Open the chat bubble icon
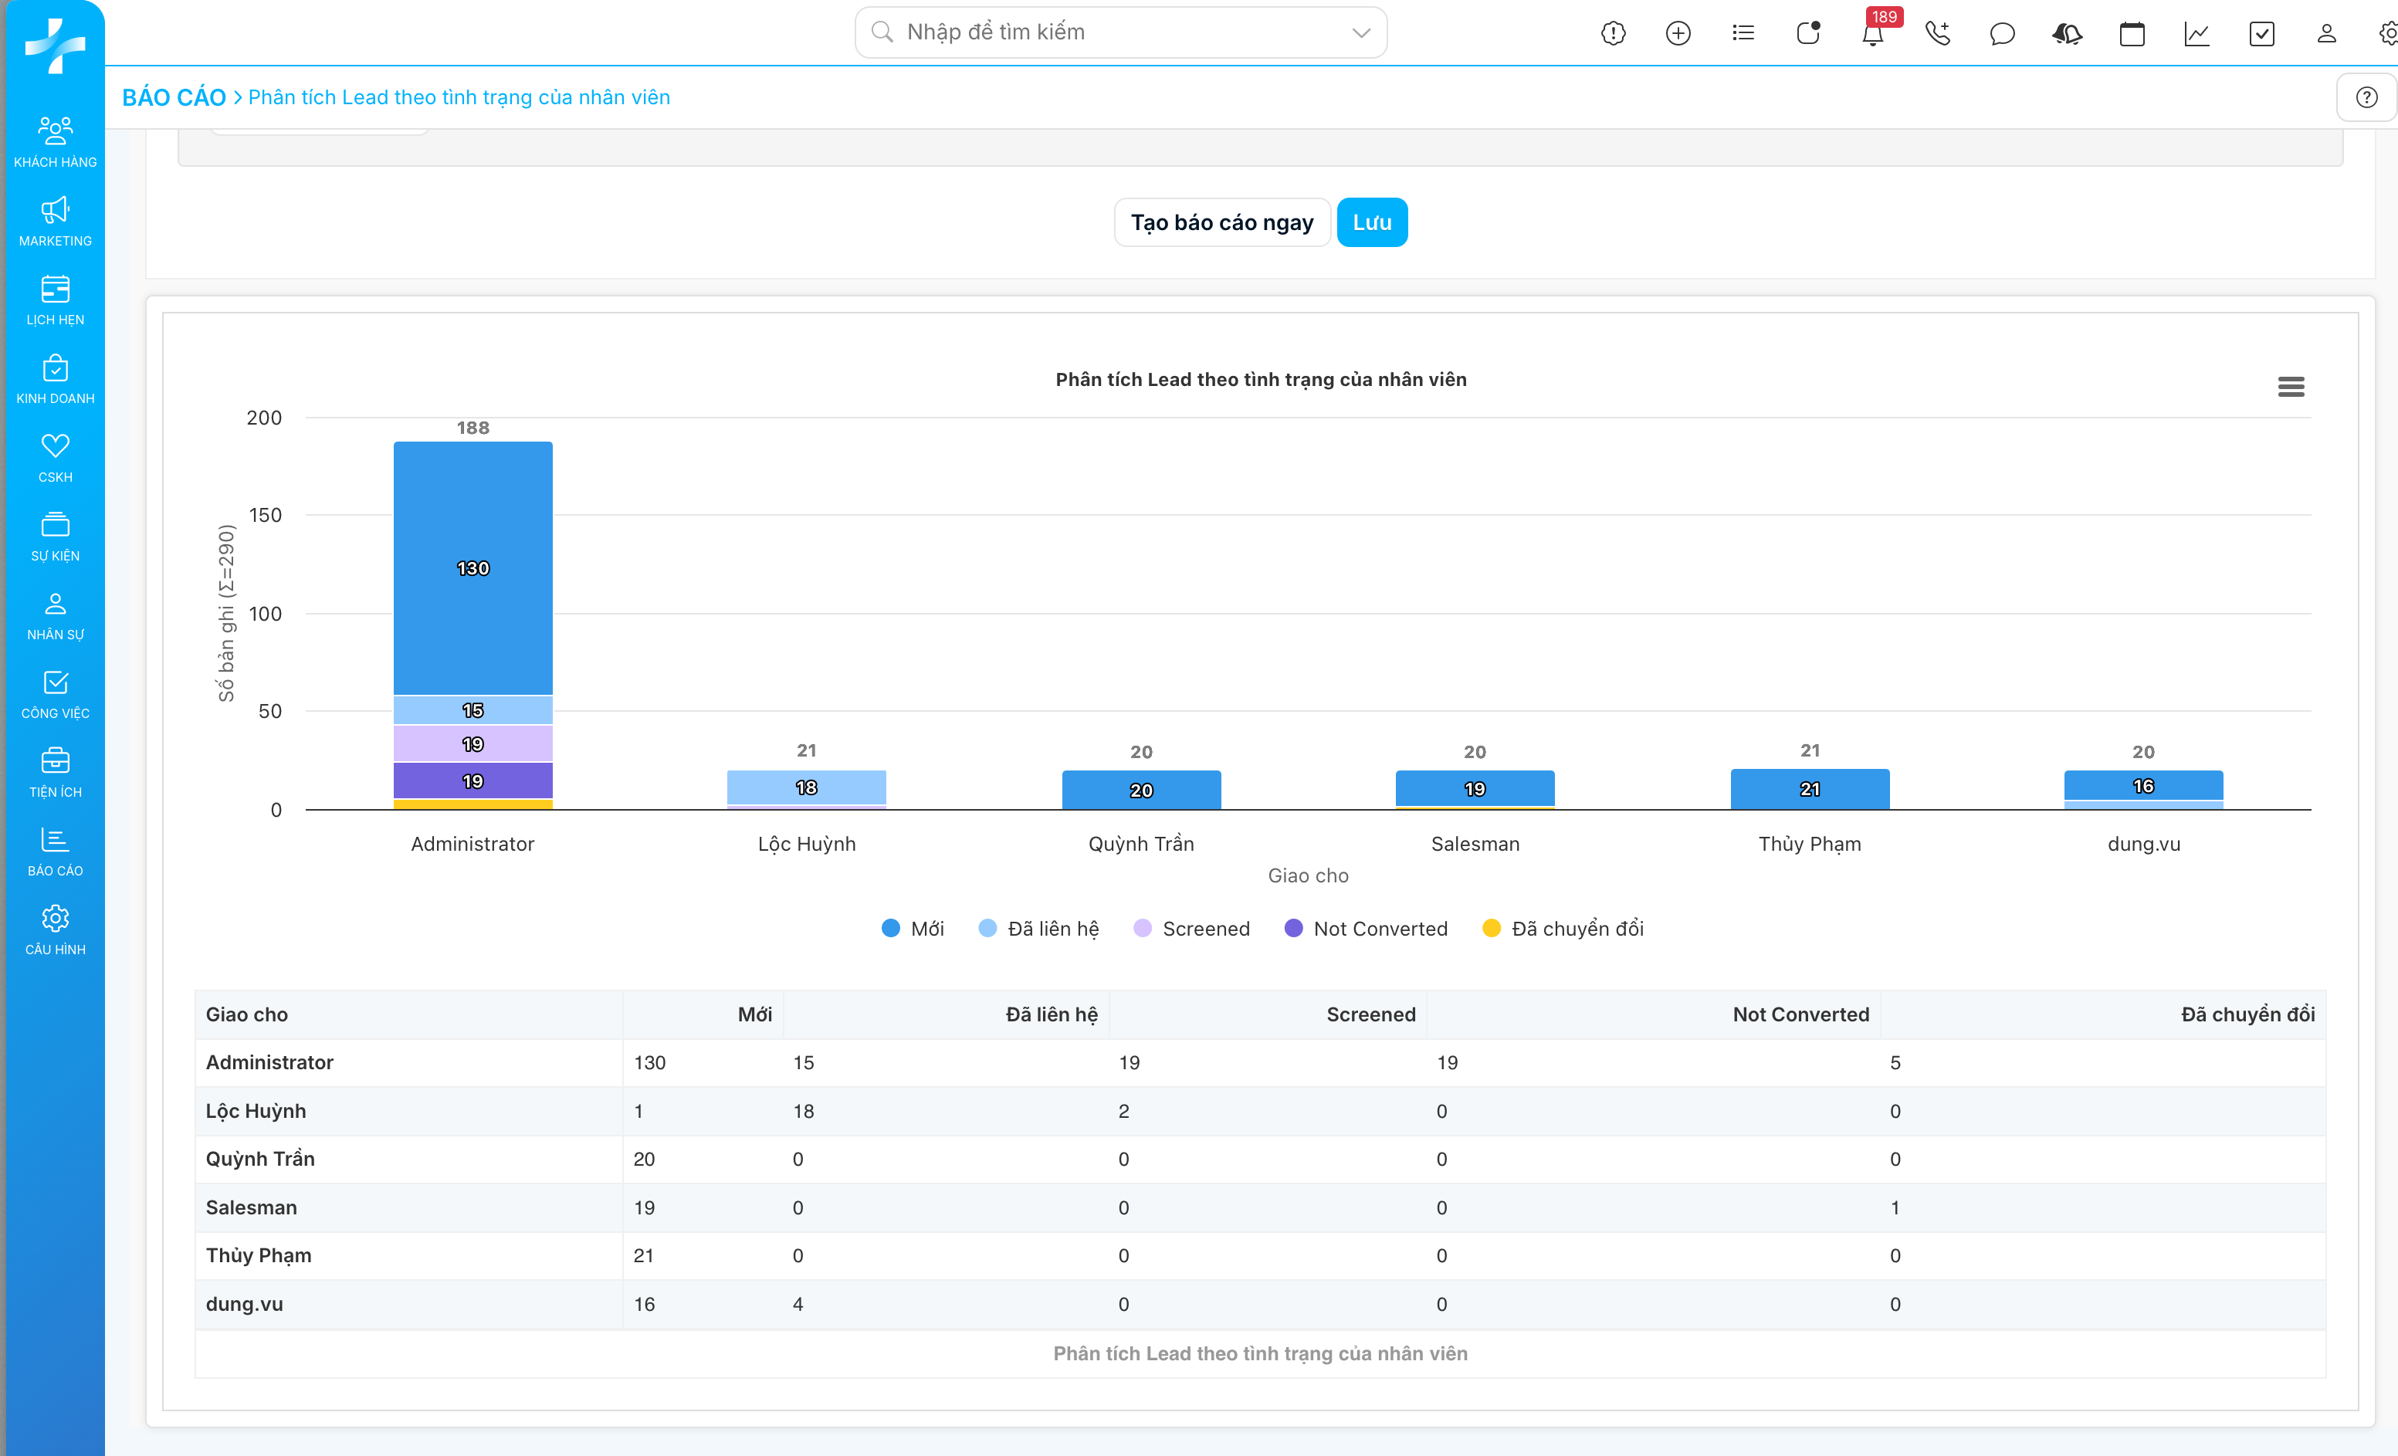2398x1456 pixels. click(x=2002, y=34)
